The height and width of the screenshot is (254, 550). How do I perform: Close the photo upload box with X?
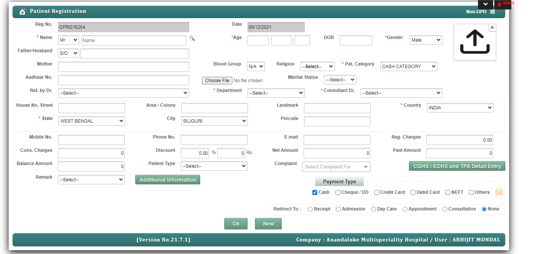click(492, 28)
